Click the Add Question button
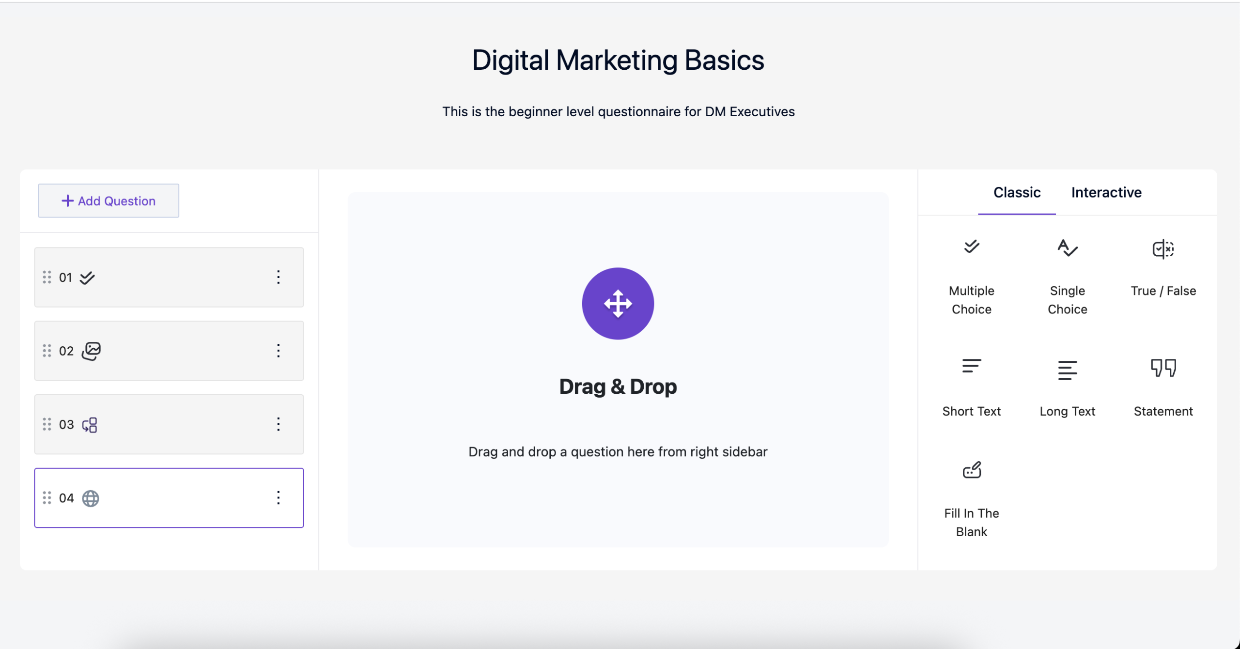This screenshot has width=1240, height=649. [108, 201]
